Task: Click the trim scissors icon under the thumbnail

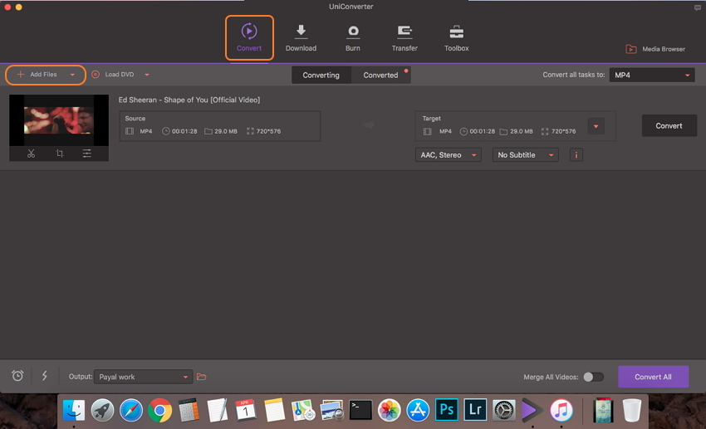Action: point(31,154)
